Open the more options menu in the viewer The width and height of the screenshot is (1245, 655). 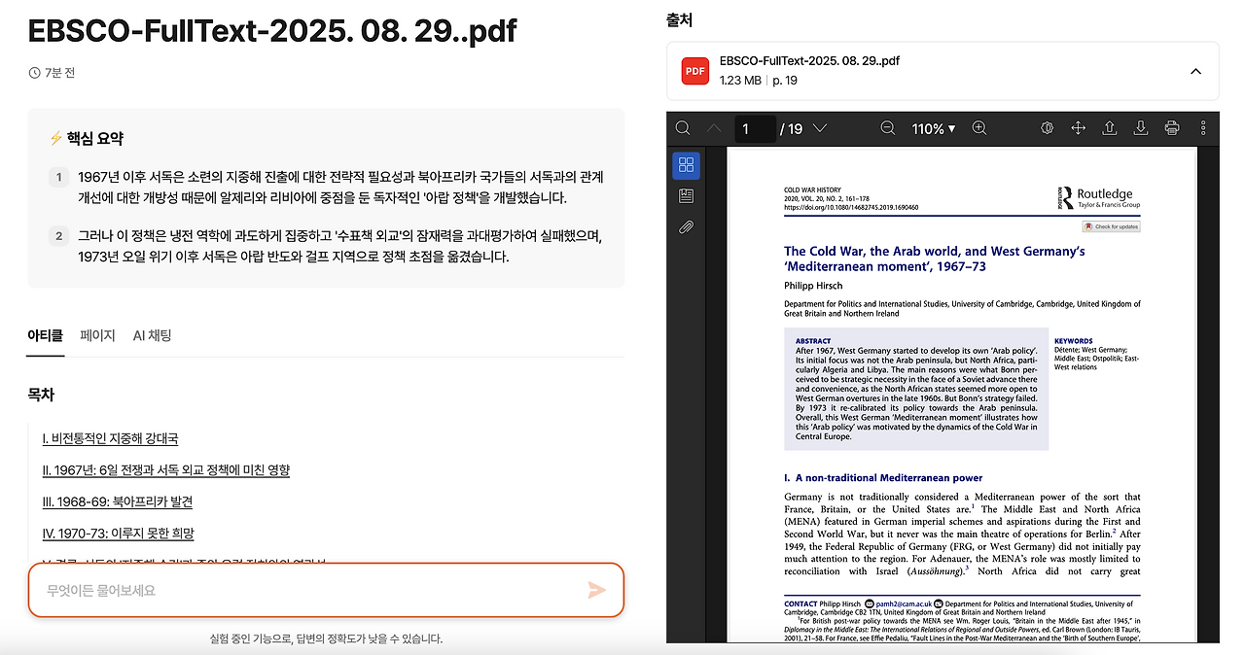coord(1204,127)
